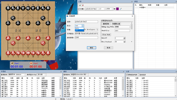This screenshot has width=177, height=100.
Task: Select the red horse on file 八
Action: pyautogui.click(x=13, y=53)
